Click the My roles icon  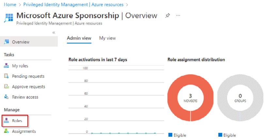click(6, 66)
